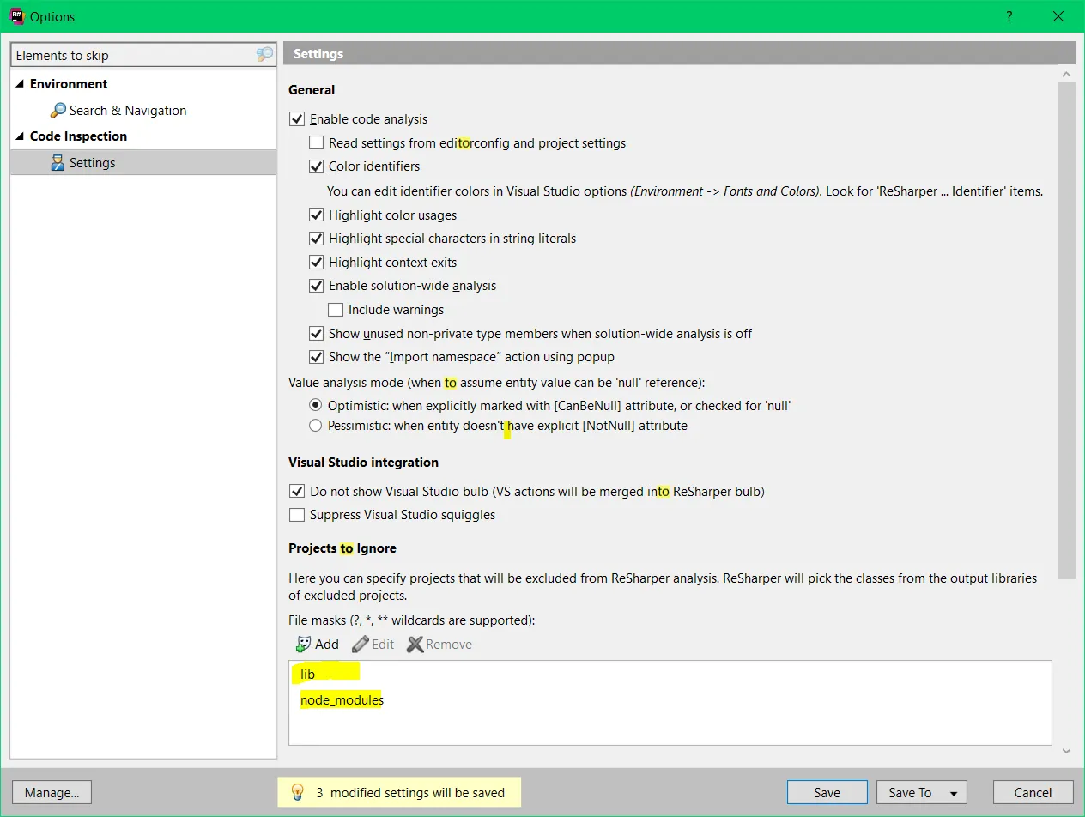Click the scroll up arrow of settings pane
Viewport: 1085px width, 817px height.
[1066, 76]
